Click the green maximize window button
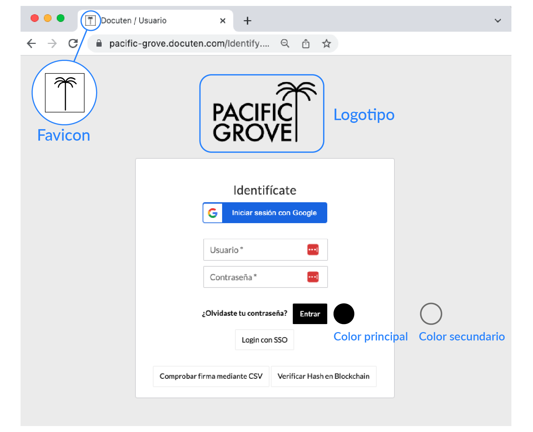Image resolution: width=533 pixels, height=432 pixels. 61,18
